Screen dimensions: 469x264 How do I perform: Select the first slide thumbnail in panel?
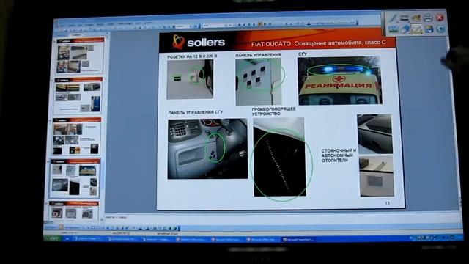click(x=80, y=56)
